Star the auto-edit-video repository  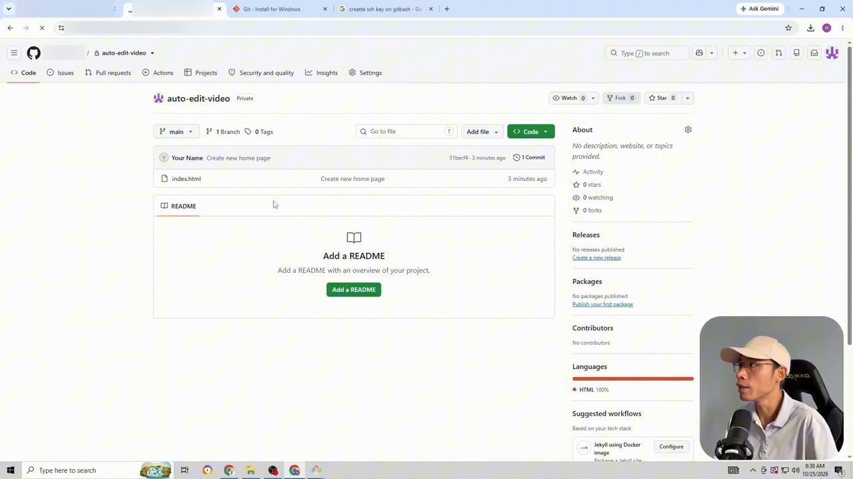point(662,98)
